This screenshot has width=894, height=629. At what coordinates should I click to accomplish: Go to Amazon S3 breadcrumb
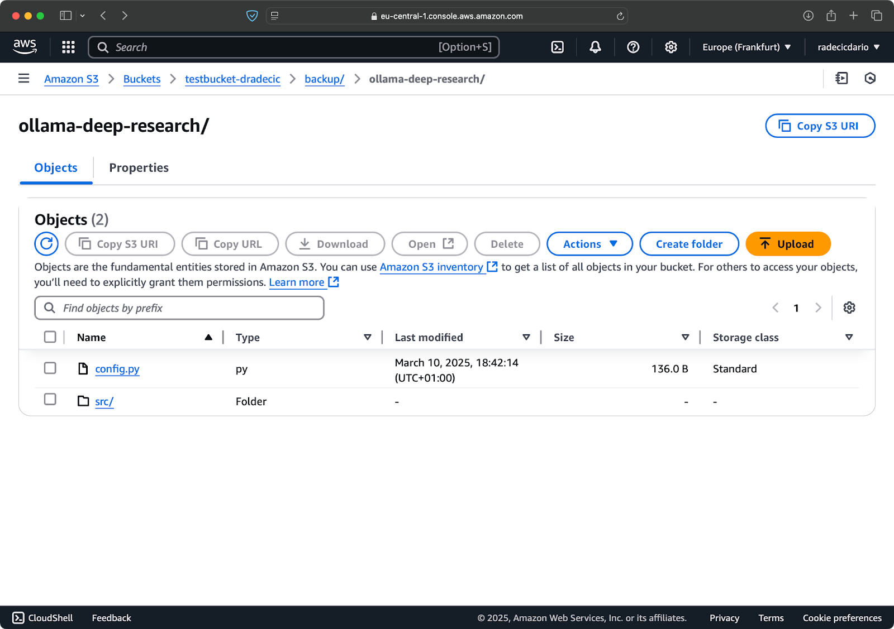coord(72,79)
